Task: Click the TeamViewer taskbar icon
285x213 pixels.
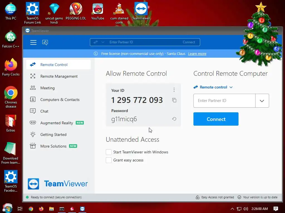Action: coord(82,209)
